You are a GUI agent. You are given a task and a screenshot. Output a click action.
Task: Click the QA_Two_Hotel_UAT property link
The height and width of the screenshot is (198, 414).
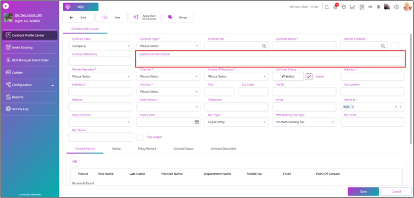(x=28, y=15)
